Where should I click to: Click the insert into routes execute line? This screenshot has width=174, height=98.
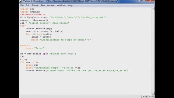point(77,71)
